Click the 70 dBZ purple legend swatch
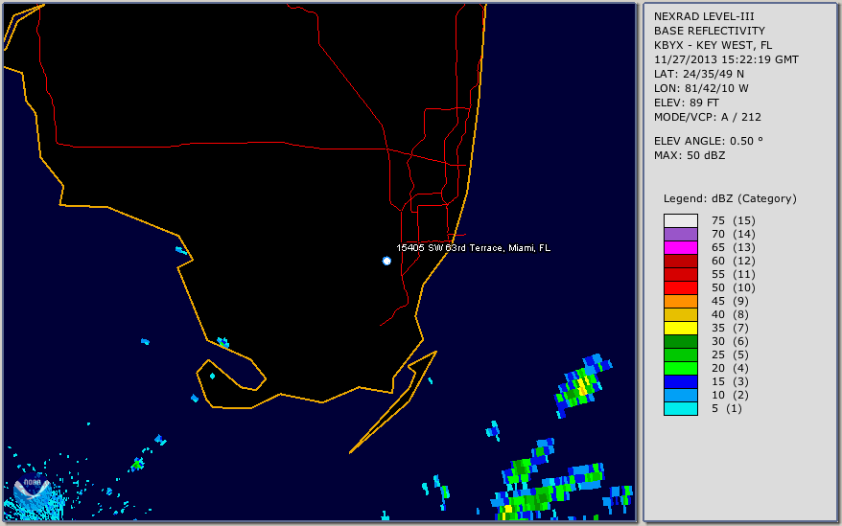Screen dimensions: 842x526 [680, 234]
